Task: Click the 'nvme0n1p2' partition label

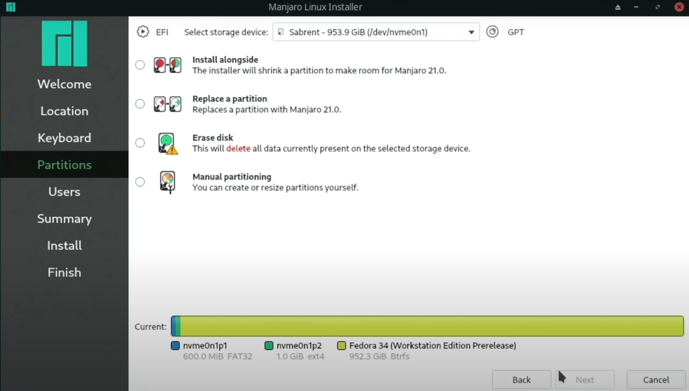Action: pyautogui.click(x=299, y=346)
